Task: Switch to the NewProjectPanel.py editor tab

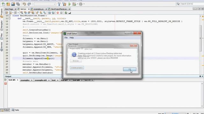Action: coord(59,9)
